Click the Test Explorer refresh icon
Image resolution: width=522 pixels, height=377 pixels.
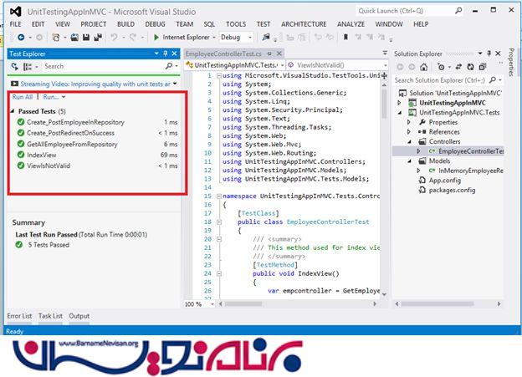click(x=15, y=67)
